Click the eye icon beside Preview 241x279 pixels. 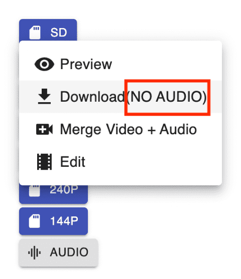pos(44,64)
